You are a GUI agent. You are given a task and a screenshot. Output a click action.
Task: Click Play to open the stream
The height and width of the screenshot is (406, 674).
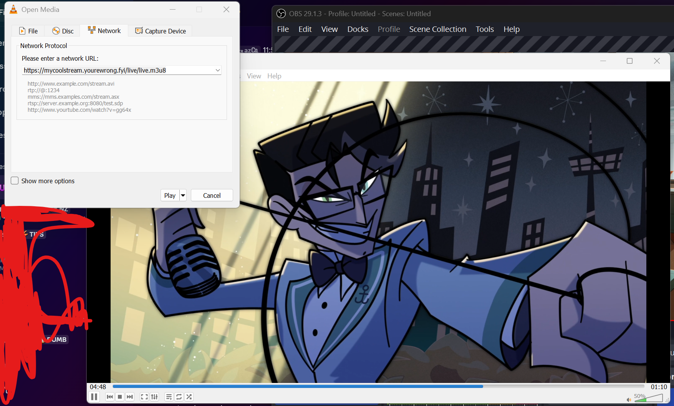pyautogui.click(x=170, y=196)
